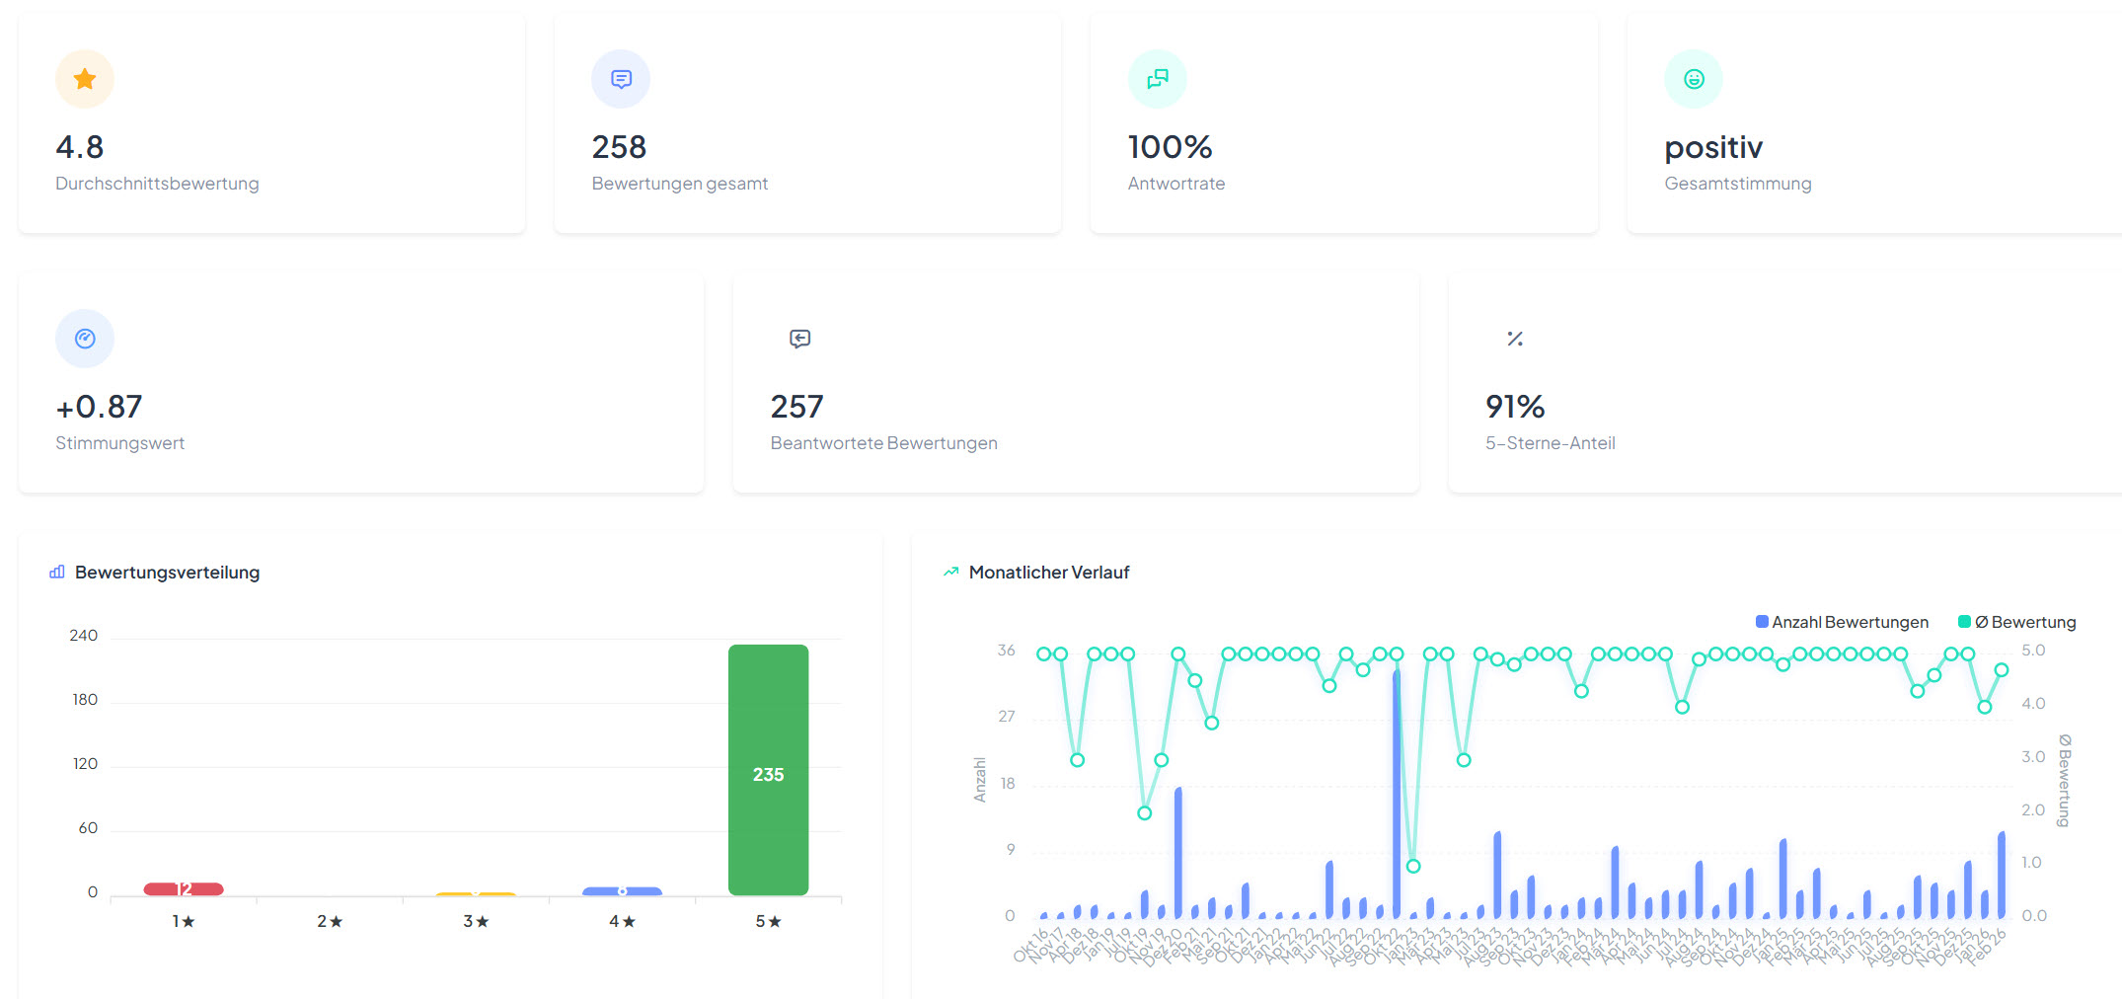
Task: Click the smiley icon above positiv
Action: tap(1694, 79)
